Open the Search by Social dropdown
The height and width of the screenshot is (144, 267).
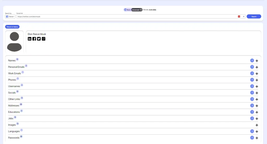pyautogui.click(x=10, y=16)
